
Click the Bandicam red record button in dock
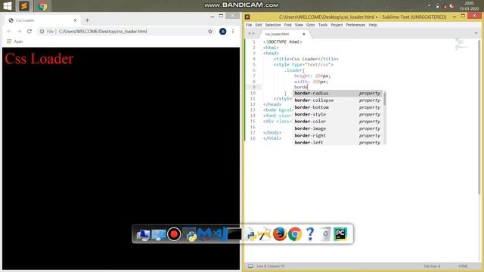point(174,234)
